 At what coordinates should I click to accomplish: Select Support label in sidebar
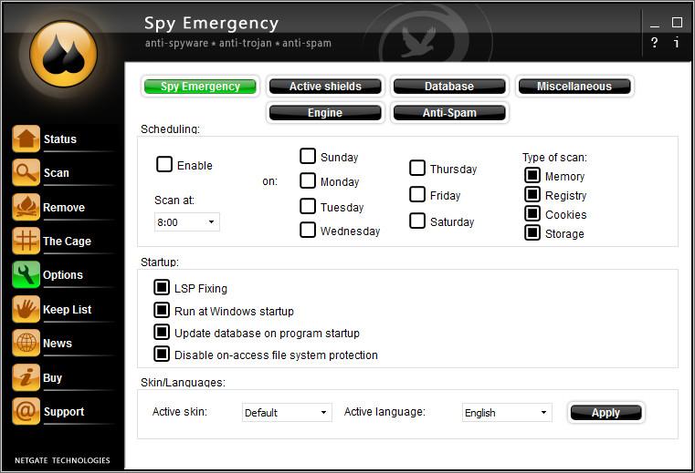(x=64, y=412)
